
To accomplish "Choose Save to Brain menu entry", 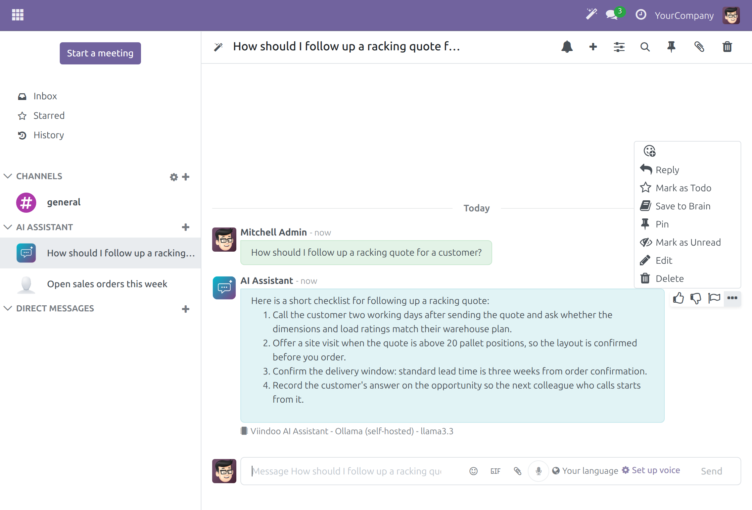I will click(x=687, y=206).
